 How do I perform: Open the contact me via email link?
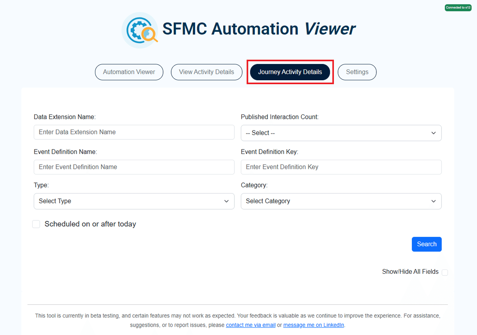point(250,325)
